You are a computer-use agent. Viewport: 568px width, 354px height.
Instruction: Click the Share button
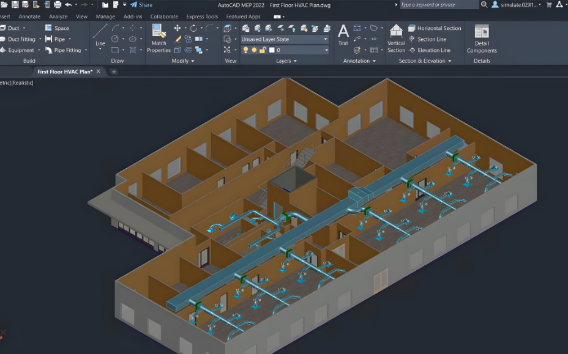(x=141, y=5)
